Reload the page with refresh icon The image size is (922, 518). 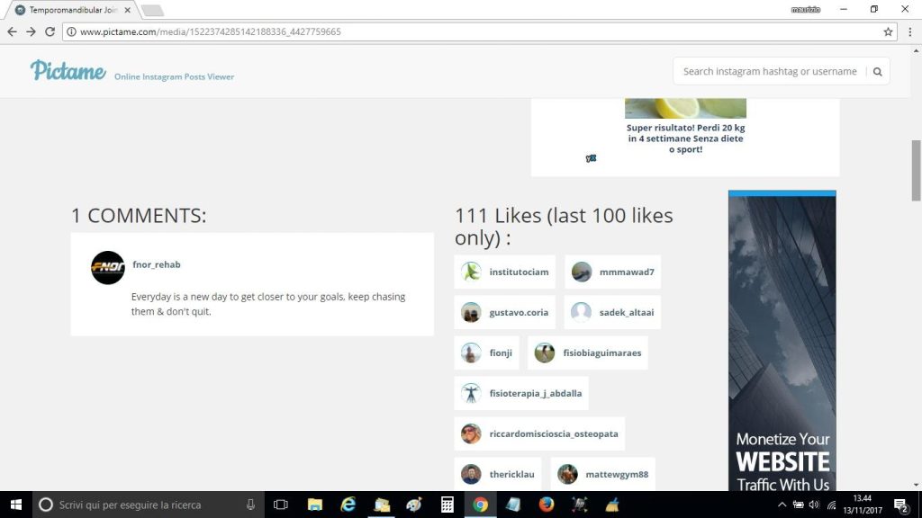(x=50, y=31)
